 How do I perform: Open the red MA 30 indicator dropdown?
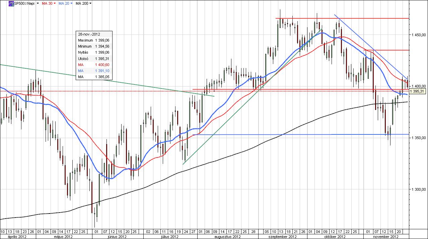click(55, 3)
